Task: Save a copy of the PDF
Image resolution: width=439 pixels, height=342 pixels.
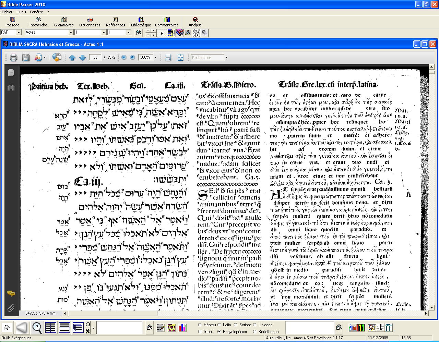Action: point(26,57)
